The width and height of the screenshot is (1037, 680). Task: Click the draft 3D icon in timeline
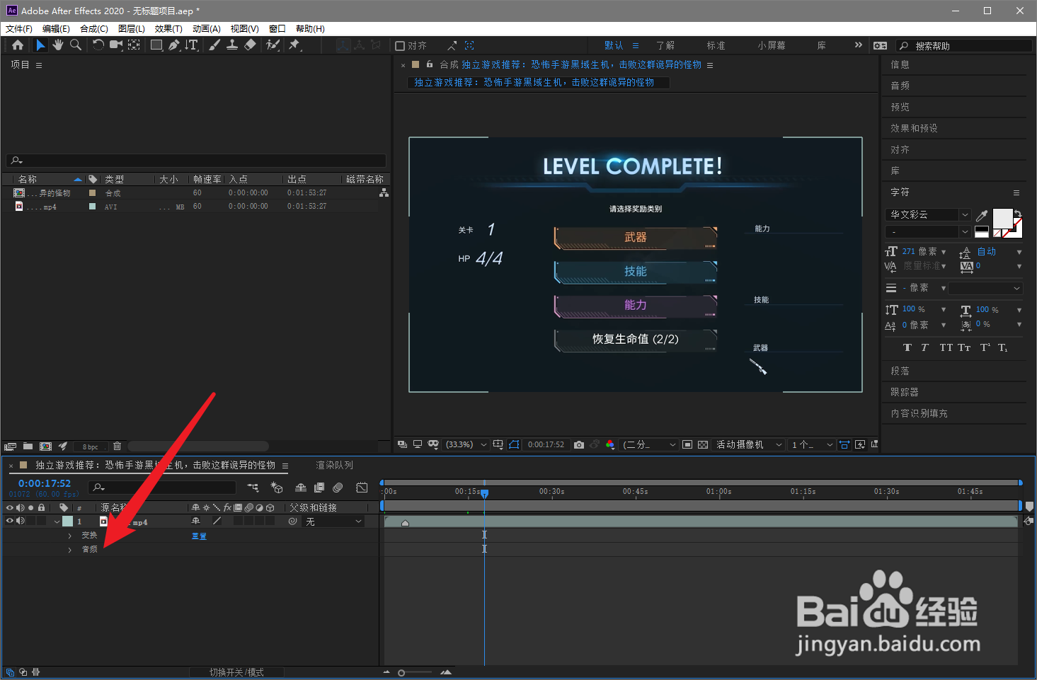(277, 488)
